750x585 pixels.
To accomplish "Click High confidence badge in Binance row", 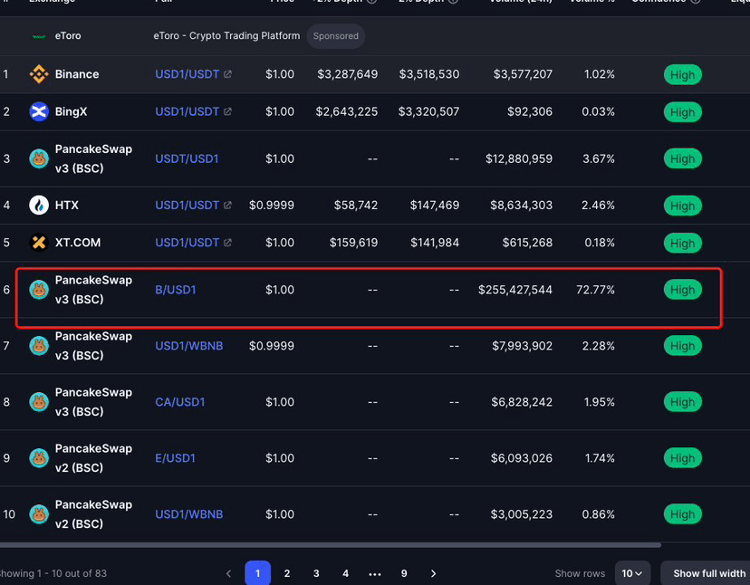I will point(683,74).
